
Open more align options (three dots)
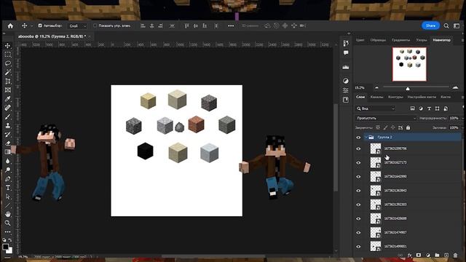click(x=231, y=26)
